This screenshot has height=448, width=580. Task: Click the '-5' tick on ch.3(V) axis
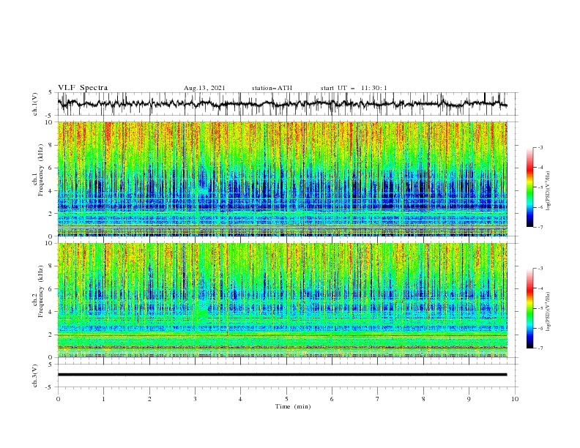pyautogui.click(x=50, y=387)
